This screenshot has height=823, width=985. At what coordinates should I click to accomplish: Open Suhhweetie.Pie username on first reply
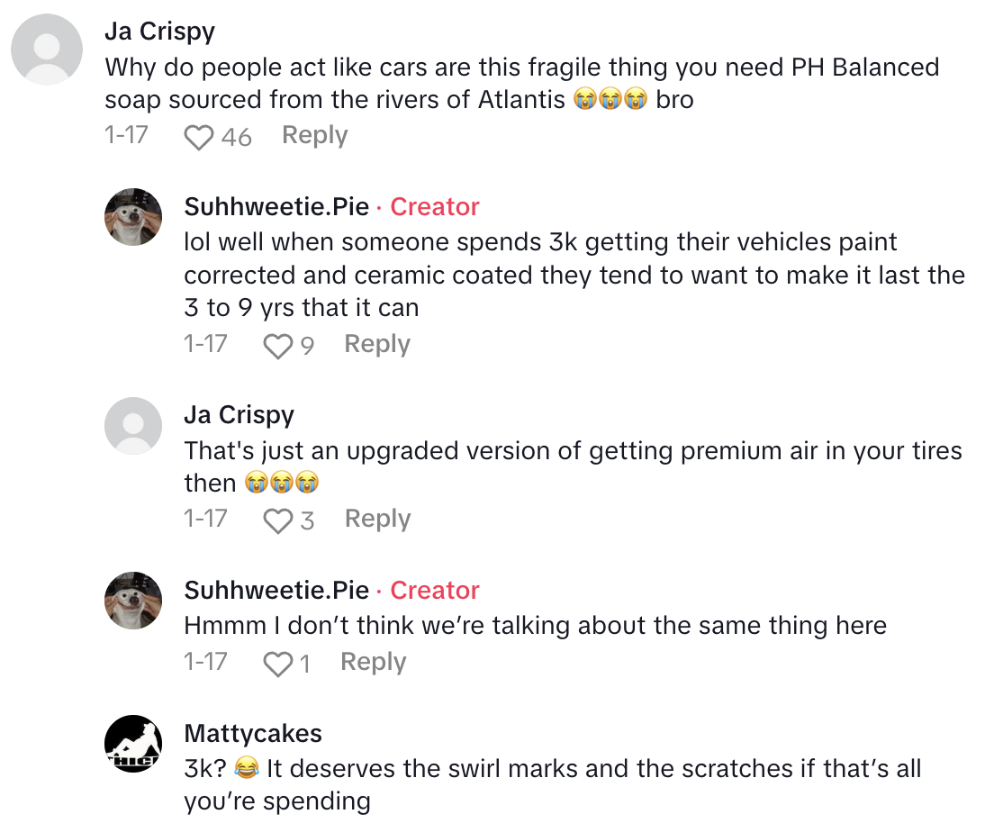pyautogui.click(x=276, y=207)
